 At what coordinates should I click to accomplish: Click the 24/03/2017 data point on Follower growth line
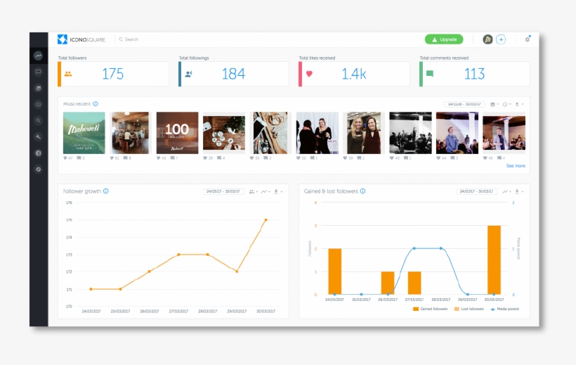click(x=91, y=289)
